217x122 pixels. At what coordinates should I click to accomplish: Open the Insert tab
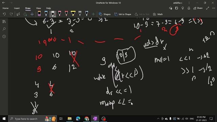(x=17, y=8)
